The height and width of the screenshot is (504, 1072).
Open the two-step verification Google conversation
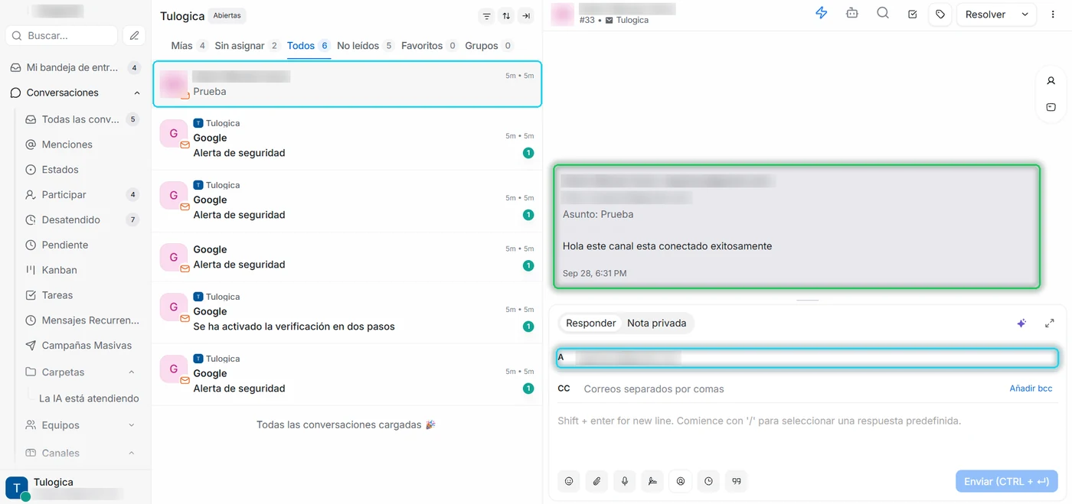click(x=347, y=312)
